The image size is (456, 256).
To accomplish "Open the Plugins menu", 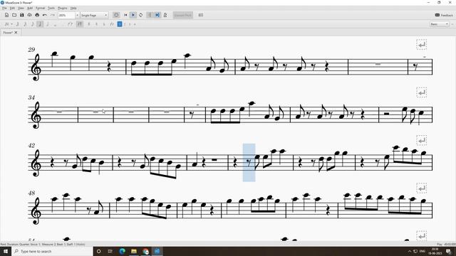I will click(63, 8).
